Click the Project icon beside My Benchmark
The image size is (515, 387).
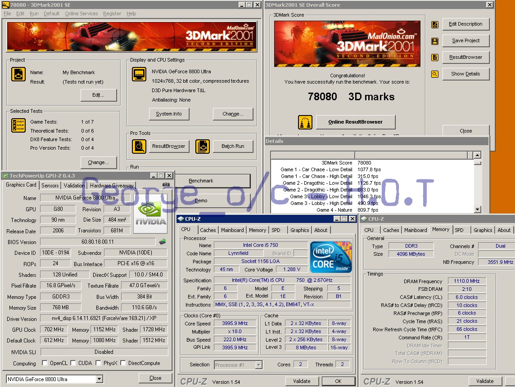18,74
